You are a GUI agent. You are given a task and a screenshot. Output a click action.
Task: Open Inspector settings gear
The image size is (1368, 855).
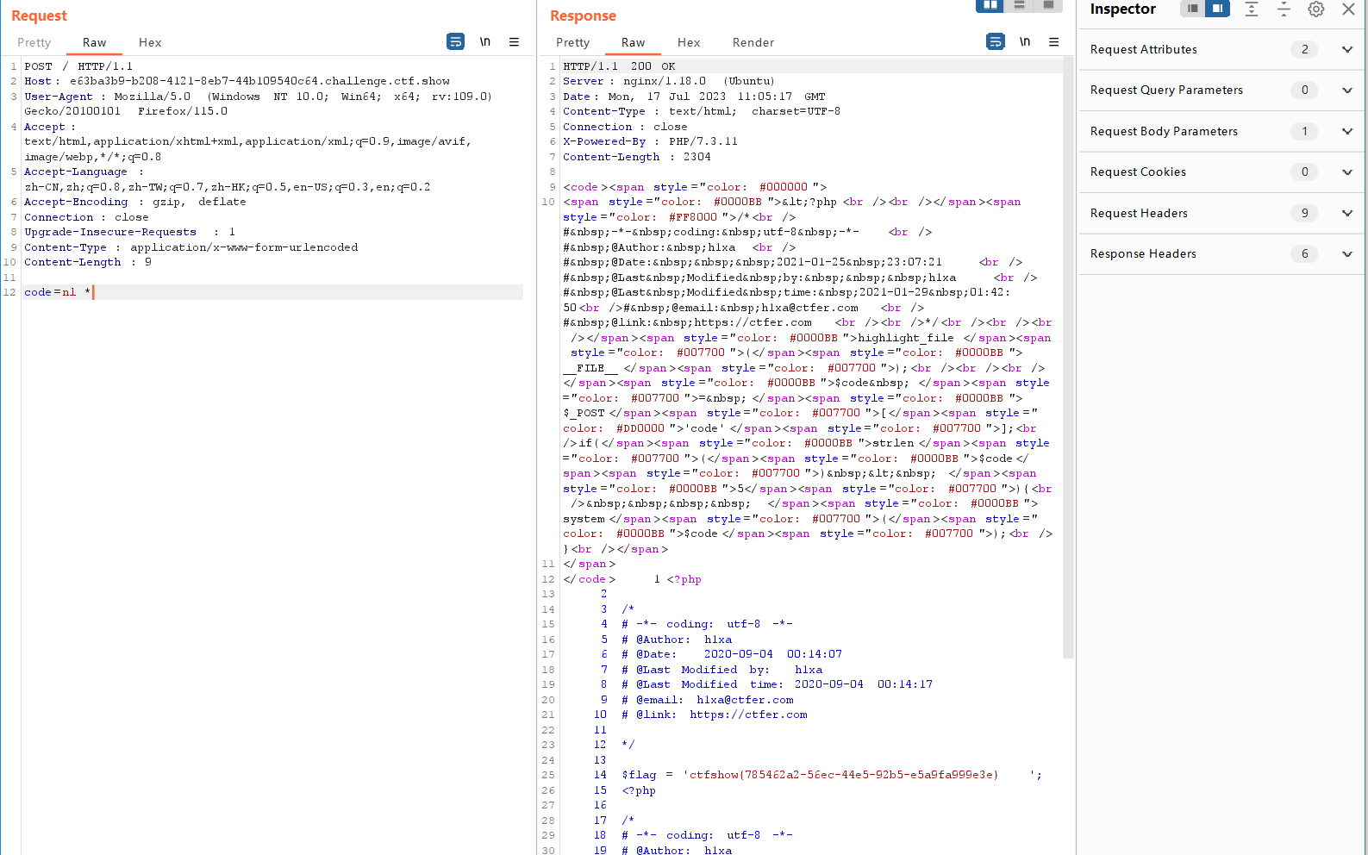pos(1315,9)
